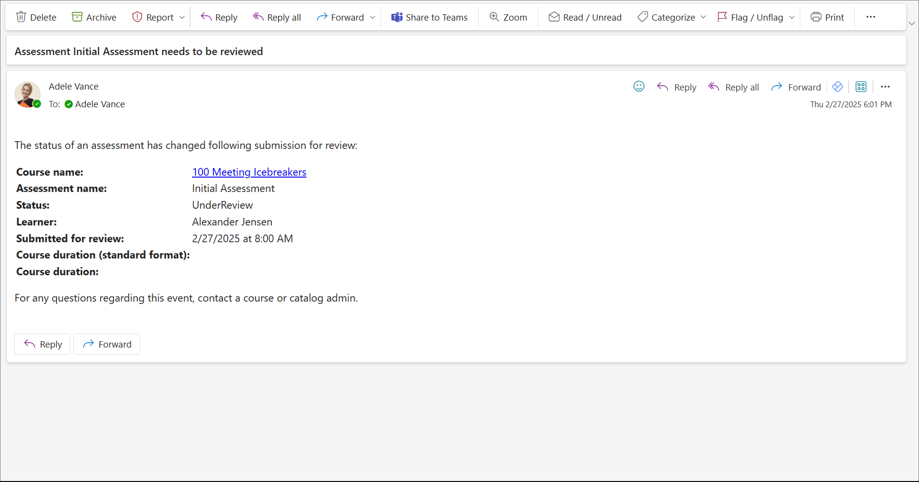Expand the Forward options dropdown in toolbar

pyautogui.click(x=373, y=18)
